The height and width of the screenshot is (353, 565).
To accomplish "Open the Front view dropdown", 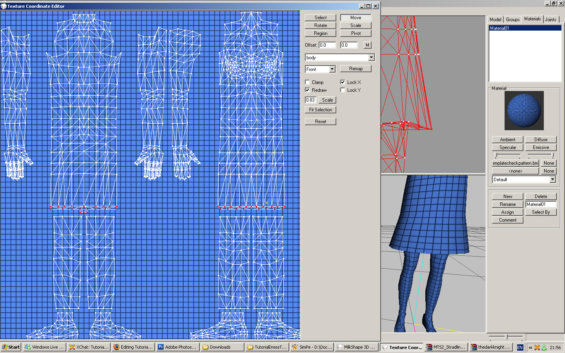I will pyautogui.click(x=332, y=69).
